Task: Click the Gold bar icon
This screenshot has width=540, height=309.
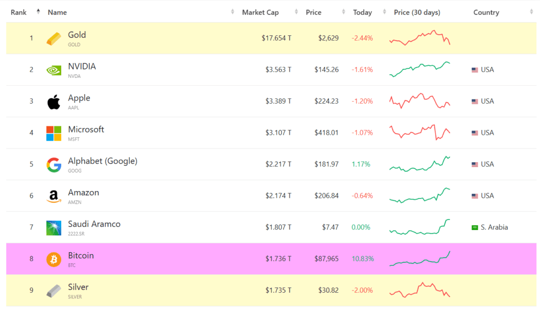Action: (x=54, y=38)
